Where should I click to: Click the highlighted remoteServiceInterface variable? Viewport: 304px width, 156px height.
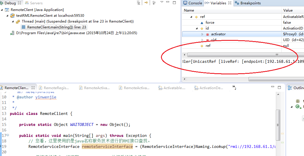(107, 146)
